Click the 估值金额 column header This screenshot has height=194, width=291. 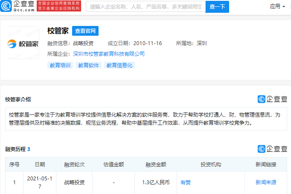[x=113, y=164]
